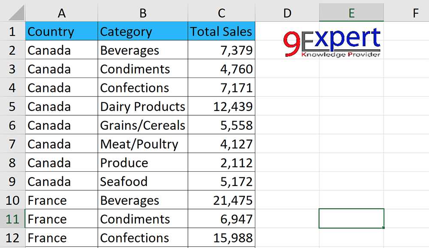Screen dimensions: 429x248
Task: Select row 1 header
Action: [13, 31]
